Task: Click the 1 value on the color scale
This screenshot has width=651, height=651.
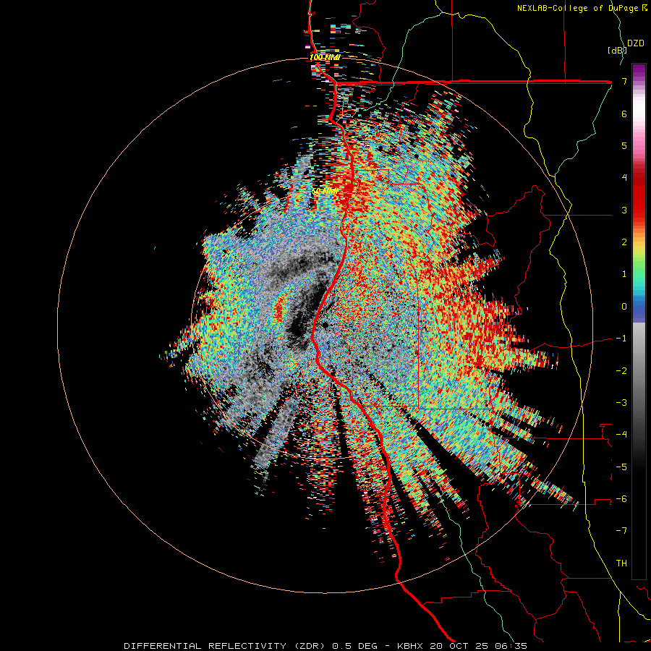Action: pyautogui.click(x=624, y=274)
